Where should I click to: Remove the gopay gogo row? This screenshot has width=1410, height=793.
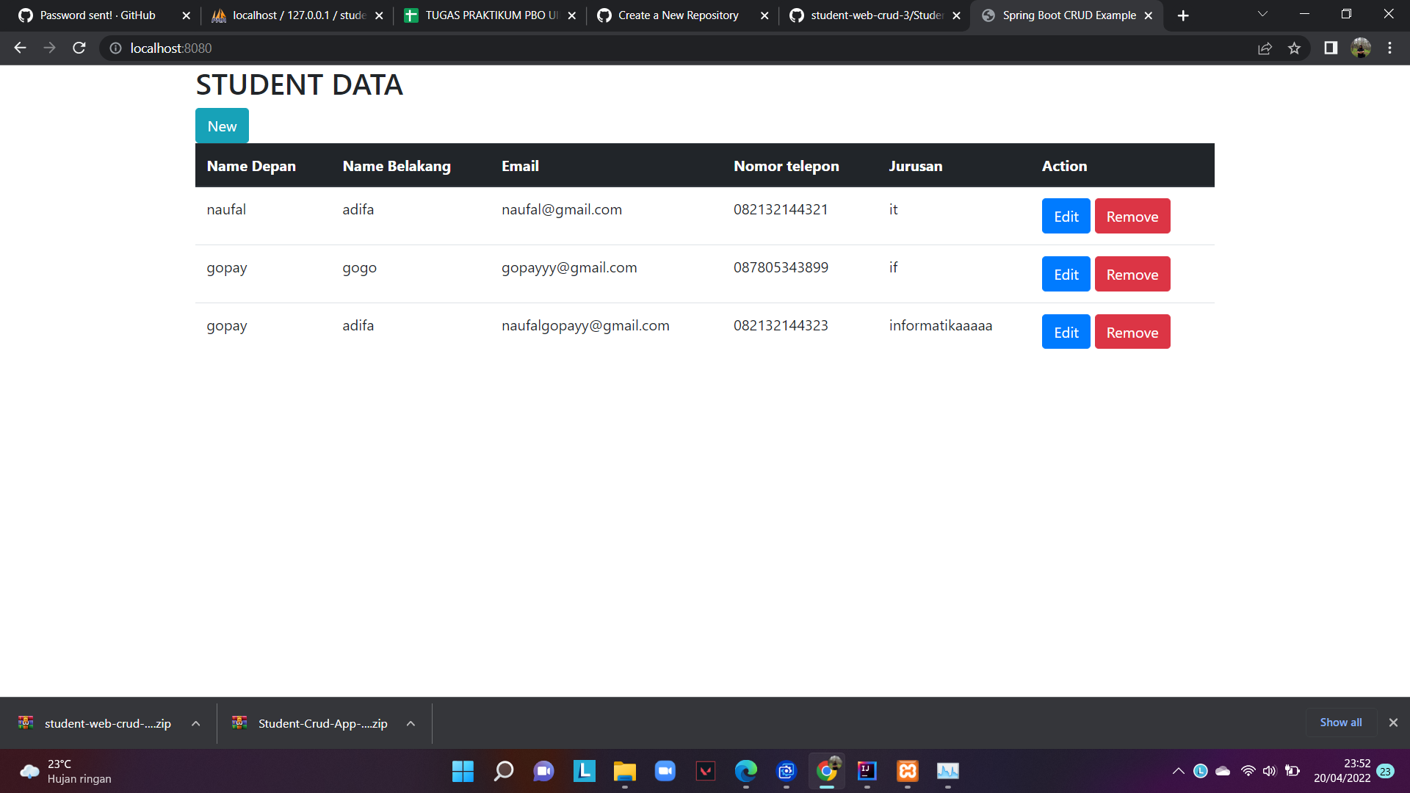click(1132, 274)
